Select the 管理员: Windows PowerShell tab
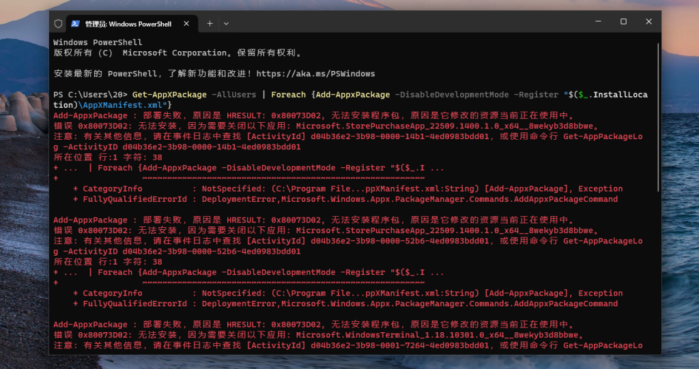Screen dimensions: 699x369 pos(130,24)
